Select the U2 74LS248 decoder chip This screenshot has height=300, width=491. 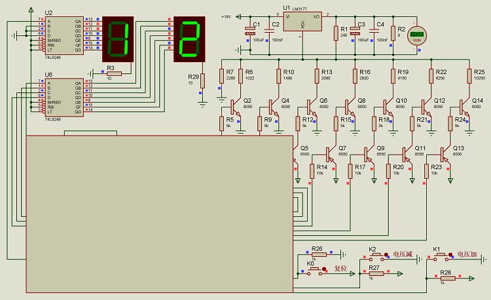point(64,36)
